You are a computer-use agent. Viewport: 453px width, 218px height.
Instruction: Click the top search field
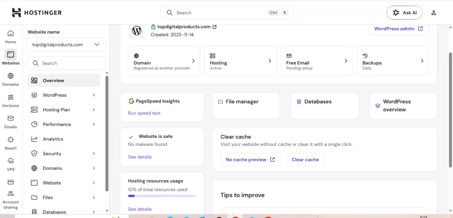click(227, 13)
